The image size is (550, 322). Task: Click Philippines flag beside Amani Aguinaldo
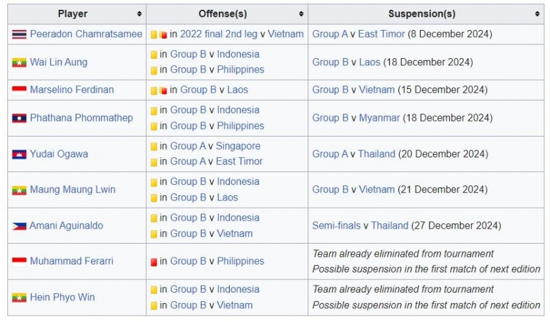[20, 226]
